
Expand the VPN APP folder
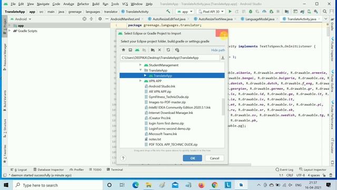pos(141,81)
